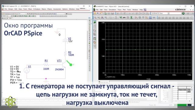The height and width of the screenshot is (110, 195).
Task: Select the PW = 1ms parameter text
Action: coord(16,80)
